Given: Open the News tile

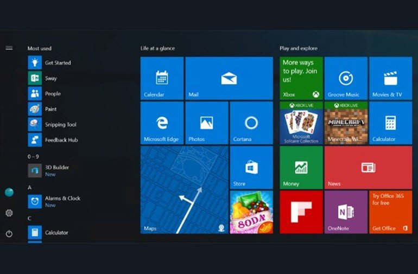Looking at the screenshot, I should click(x=368, y=168).
